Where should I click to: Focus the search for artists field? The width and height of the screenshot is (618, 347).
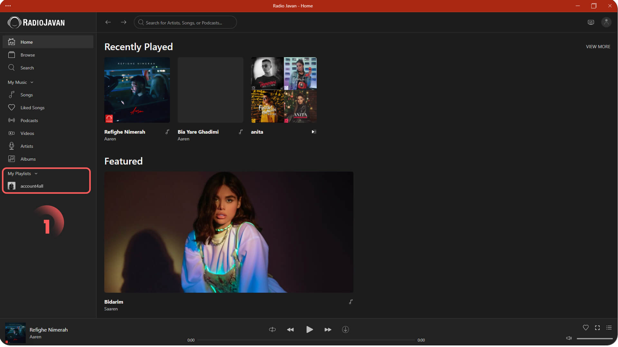(x=185, y=22)
